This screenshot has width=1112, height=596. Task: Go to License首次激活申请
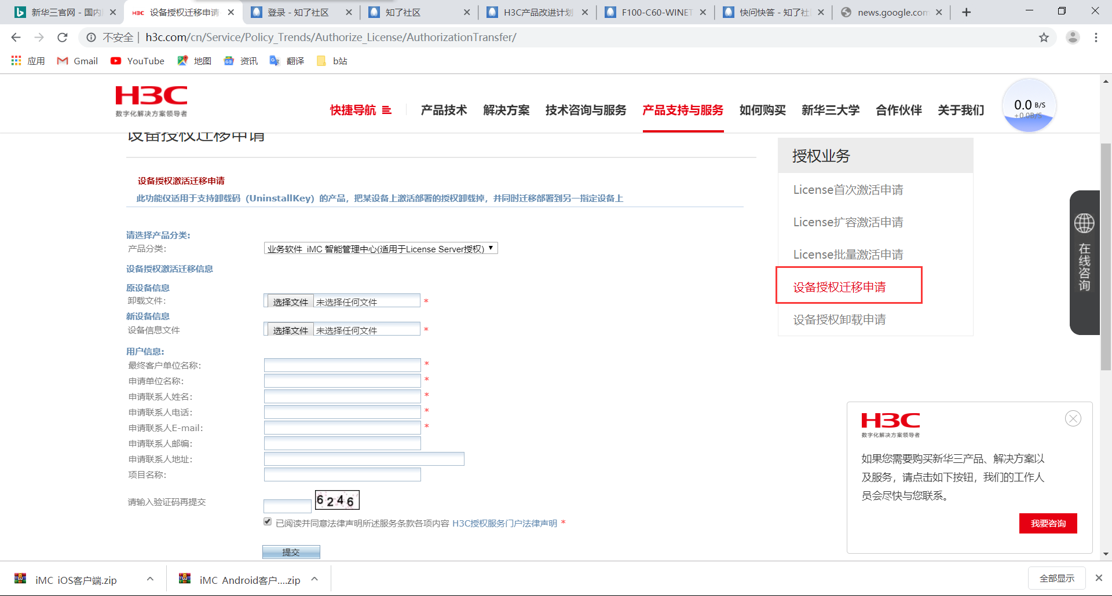848,190
